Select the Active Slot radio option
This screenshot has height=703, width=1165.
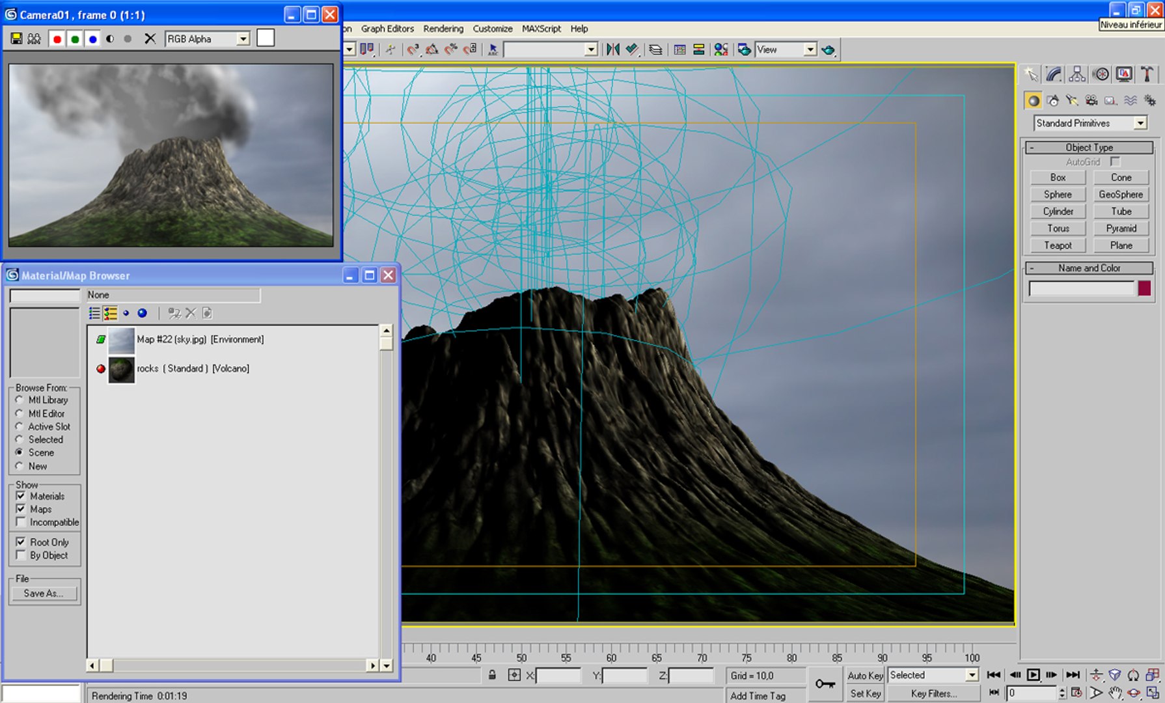20,426
